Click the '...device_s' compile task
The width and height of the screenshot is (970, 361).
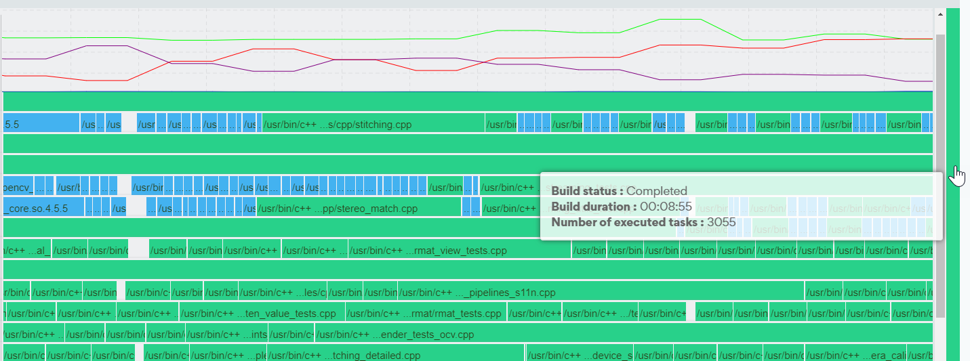pos(580,356)
